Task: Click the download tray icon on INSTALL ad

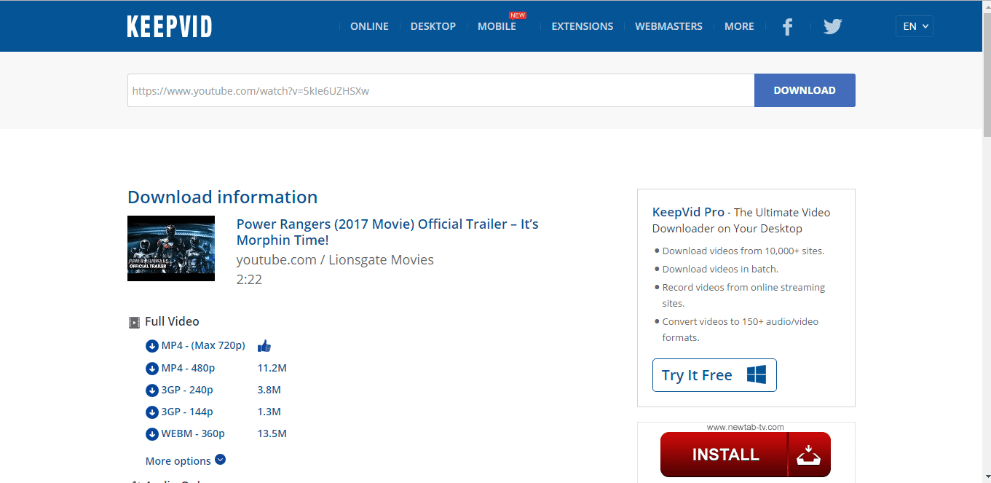Action: coord(808,456)
